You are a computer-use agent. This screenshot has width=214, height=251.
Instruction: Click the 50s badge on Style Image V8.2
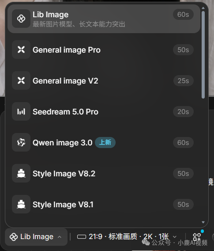pos(183,173)
